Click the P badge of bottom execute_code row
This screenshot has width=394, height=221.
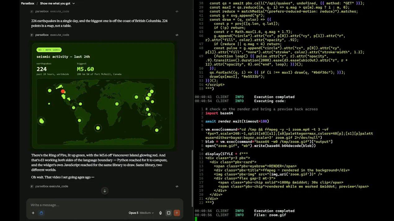(x=32, y=186)
